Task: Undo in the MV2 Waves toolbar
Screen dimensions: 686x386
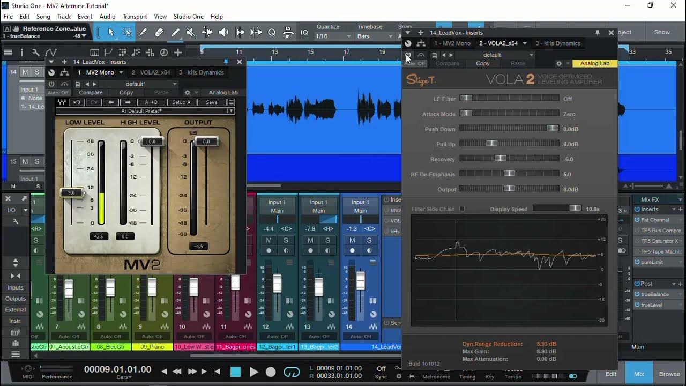Action: [77, 102]
